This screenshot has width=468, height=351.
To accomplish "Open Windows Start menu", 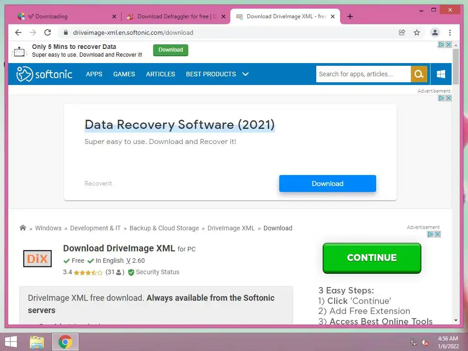I will click(11, 342).
